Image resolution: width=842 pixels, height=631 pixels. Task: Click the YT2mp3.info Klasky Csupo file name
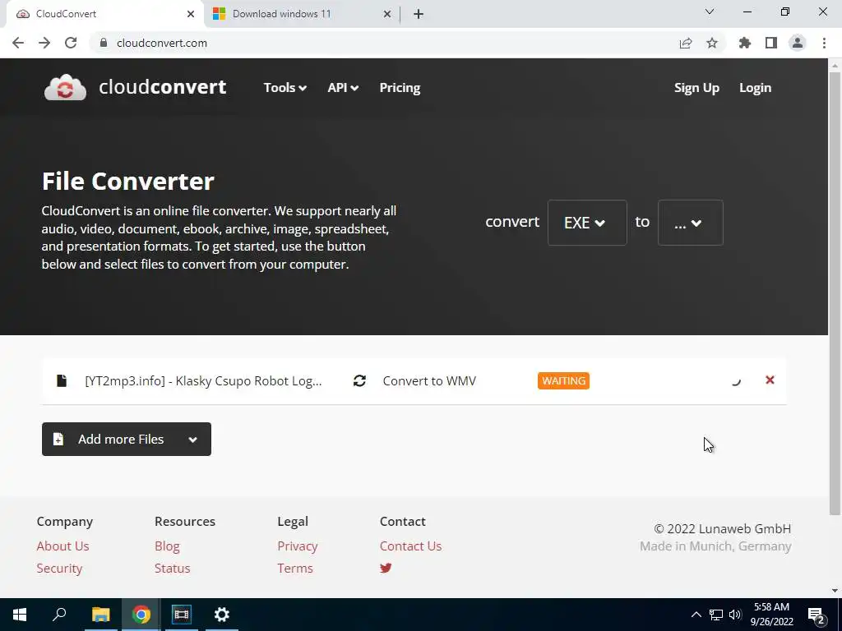(x=203, y=380)
